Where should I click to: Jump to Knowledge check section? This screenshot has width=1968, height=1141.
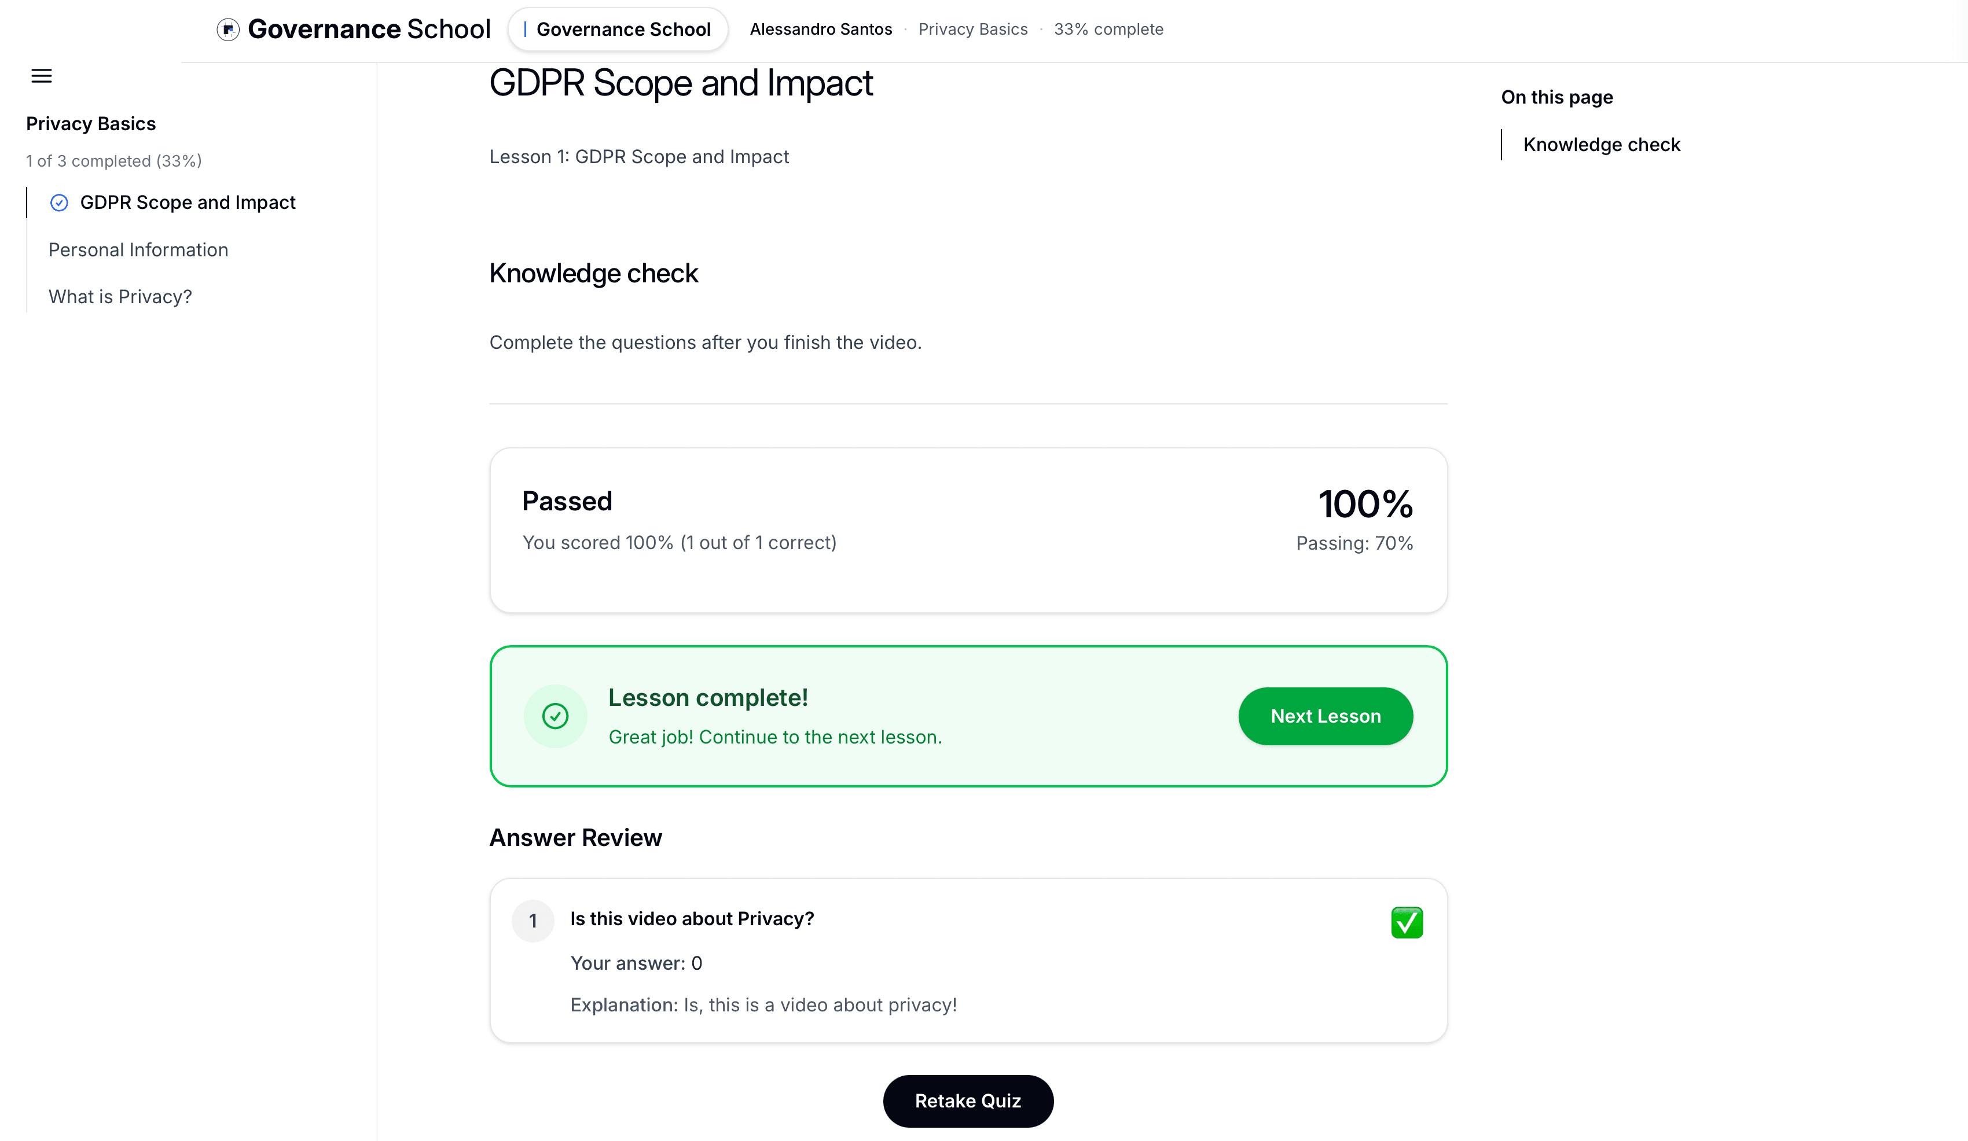coord(1601,145)
